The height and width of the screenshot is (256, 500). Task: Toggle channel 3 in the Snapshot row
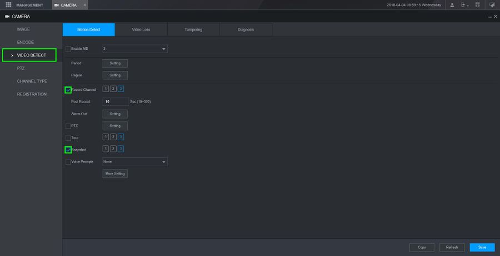pos(121,149)
